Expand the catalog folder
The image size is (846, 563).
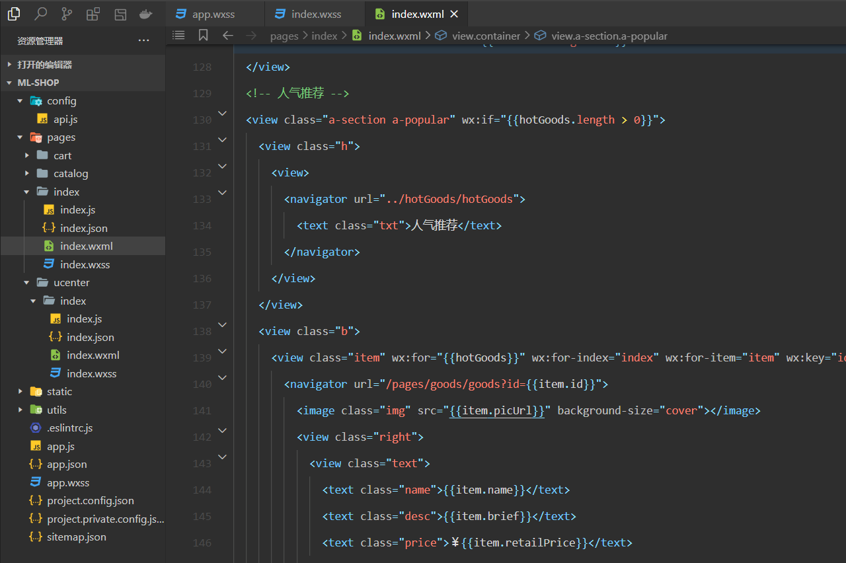[x=83, y=174]
